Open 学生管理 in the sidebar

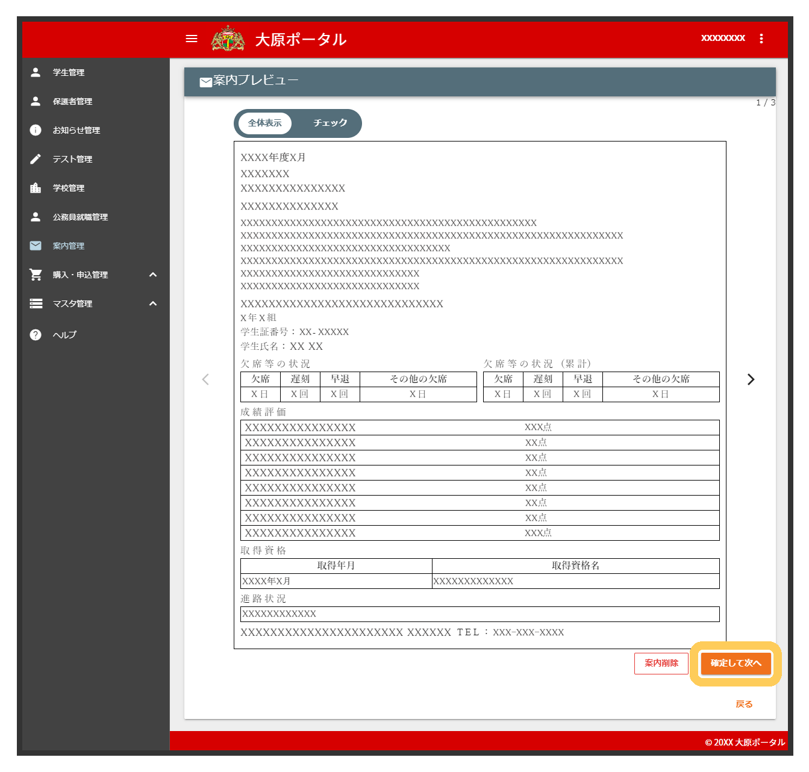pos(96,72)
